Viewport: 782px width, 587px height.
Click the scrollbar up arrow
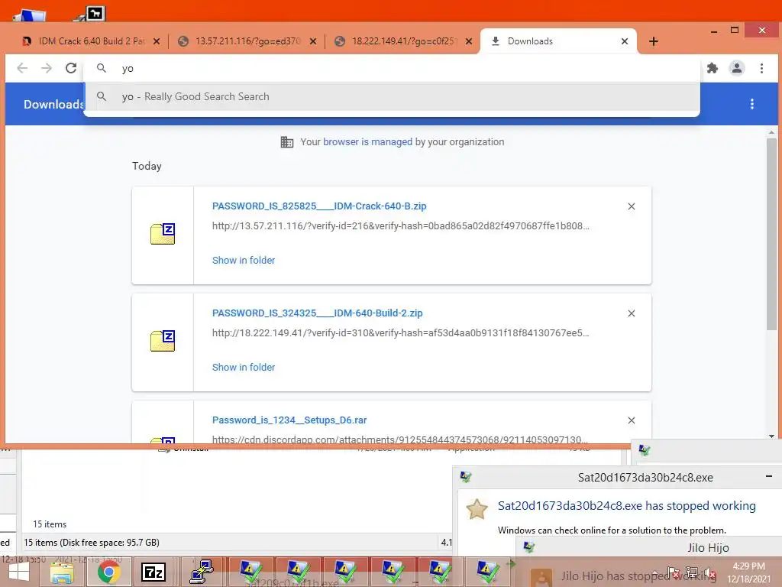tap(771, 132)
